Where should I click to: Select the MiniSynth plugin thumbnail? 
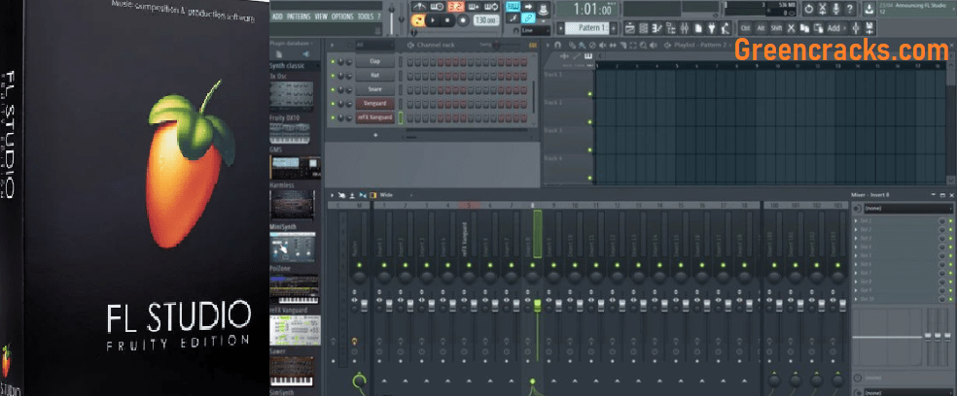coord(295,247)
